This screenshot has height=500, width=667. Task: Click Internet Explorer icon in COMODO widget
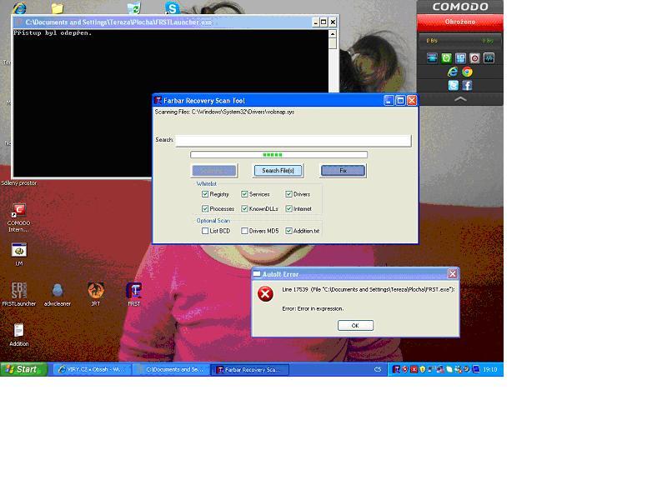tap(453, 72)
